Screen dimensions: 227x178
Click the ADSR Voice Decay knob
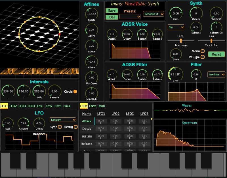[127, 34]
